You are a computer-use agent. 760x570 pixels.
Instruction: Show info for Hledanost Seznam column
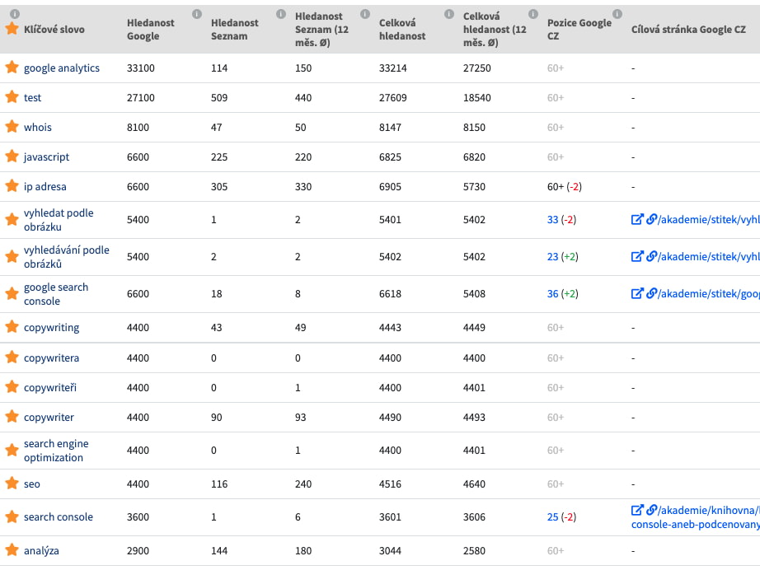click(x=280, y=14)
